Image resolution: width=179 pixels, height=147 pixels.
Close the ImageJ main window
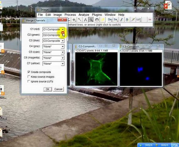pos(148,9)
